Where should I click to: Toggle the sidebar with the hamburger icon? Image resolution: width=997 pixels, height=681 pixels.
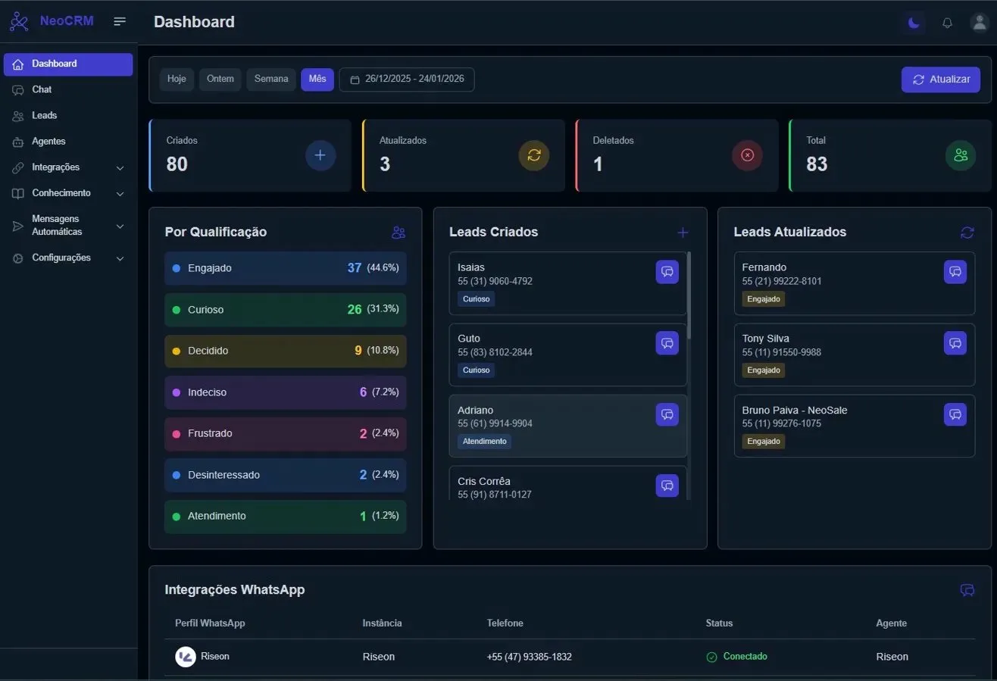tap(120, 21)
